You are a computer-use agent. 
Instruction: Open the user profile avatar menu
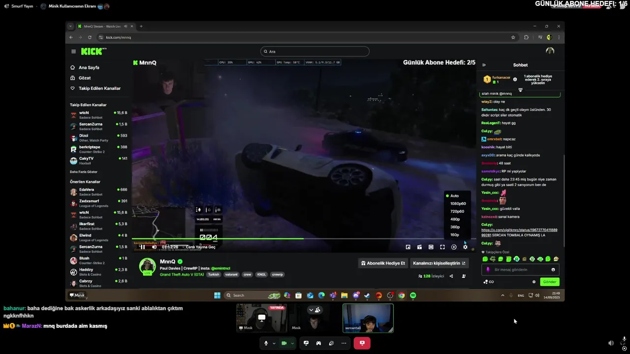tap(550, 51)
